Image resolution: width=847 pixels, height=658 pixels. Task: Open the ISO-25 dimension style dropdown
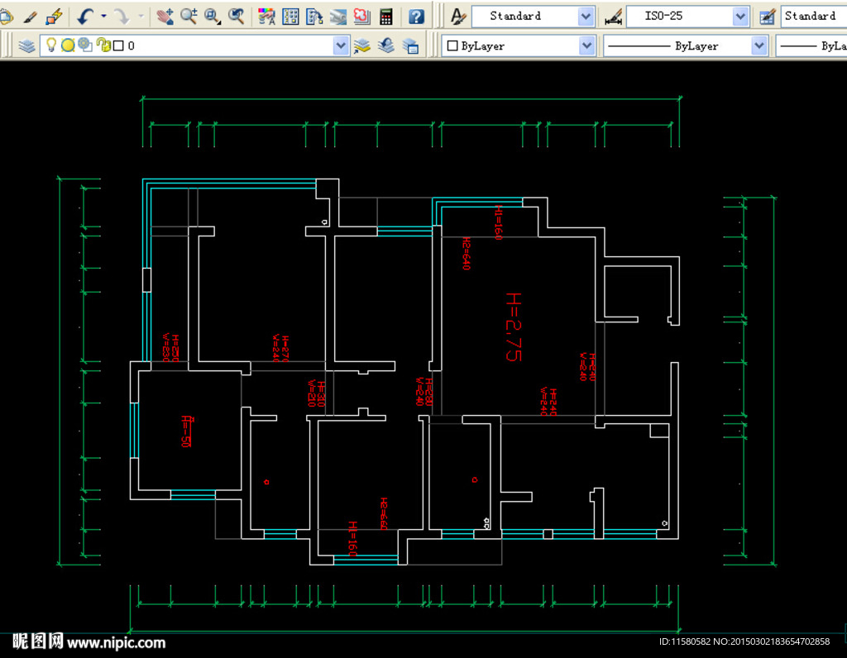tap(740, 16)
